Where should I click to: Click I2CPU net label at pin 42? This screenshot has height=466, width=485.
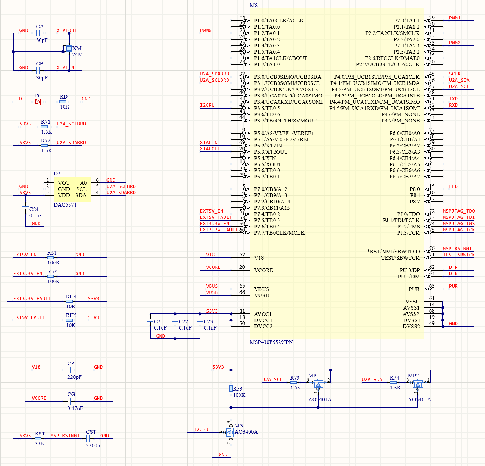point(207,105)
